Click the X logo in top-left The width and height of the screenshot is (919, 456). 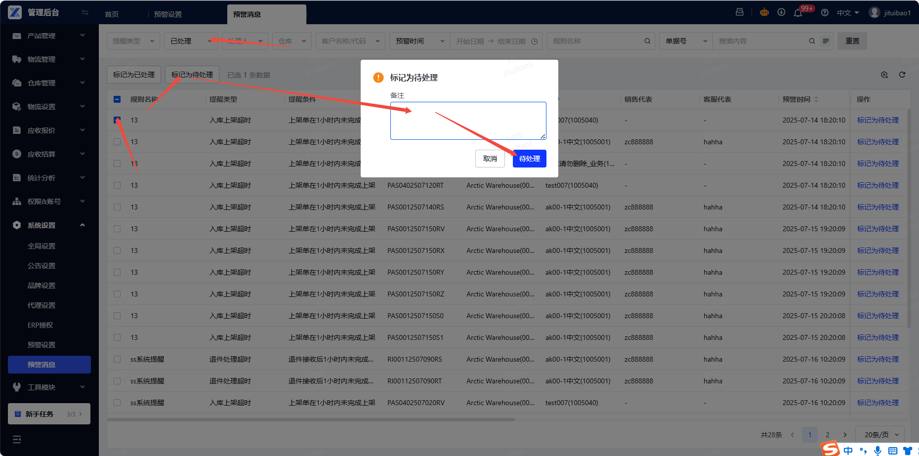[x=15, y=12]
